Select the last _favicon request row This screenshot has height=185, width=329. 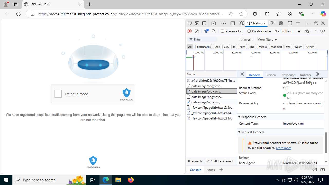click(211, 118)
